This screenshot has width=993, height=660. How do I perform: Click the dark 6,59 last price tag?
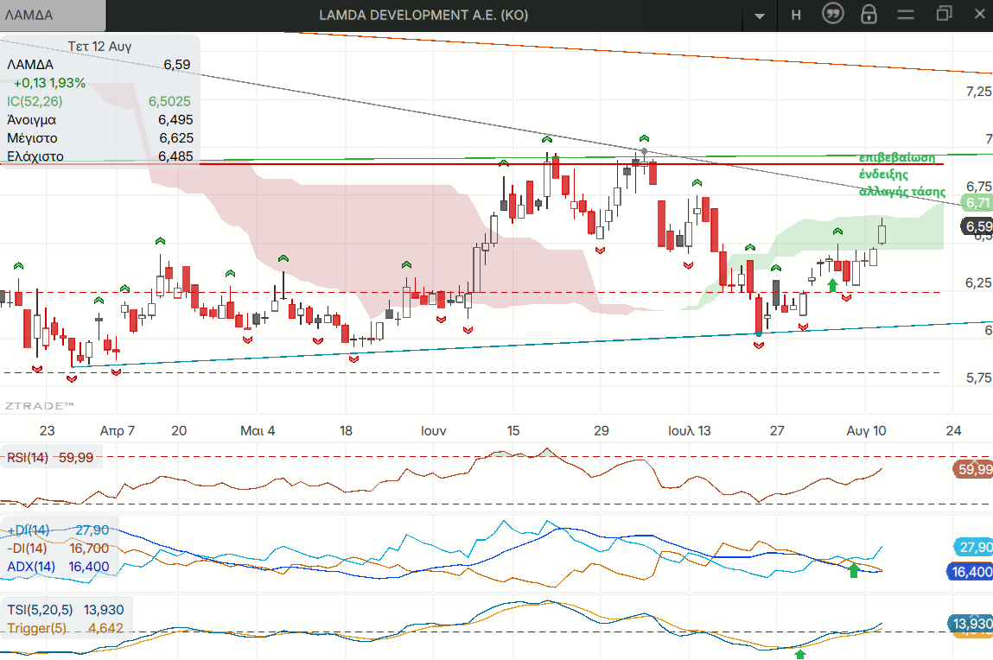pos(977,226)
